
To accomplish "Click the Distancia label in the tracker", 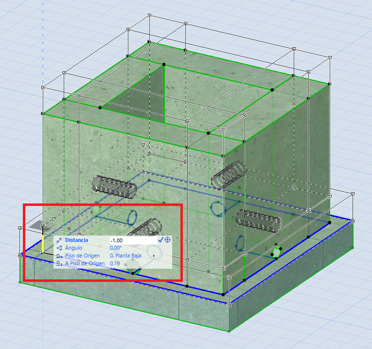I will [76, 240].
